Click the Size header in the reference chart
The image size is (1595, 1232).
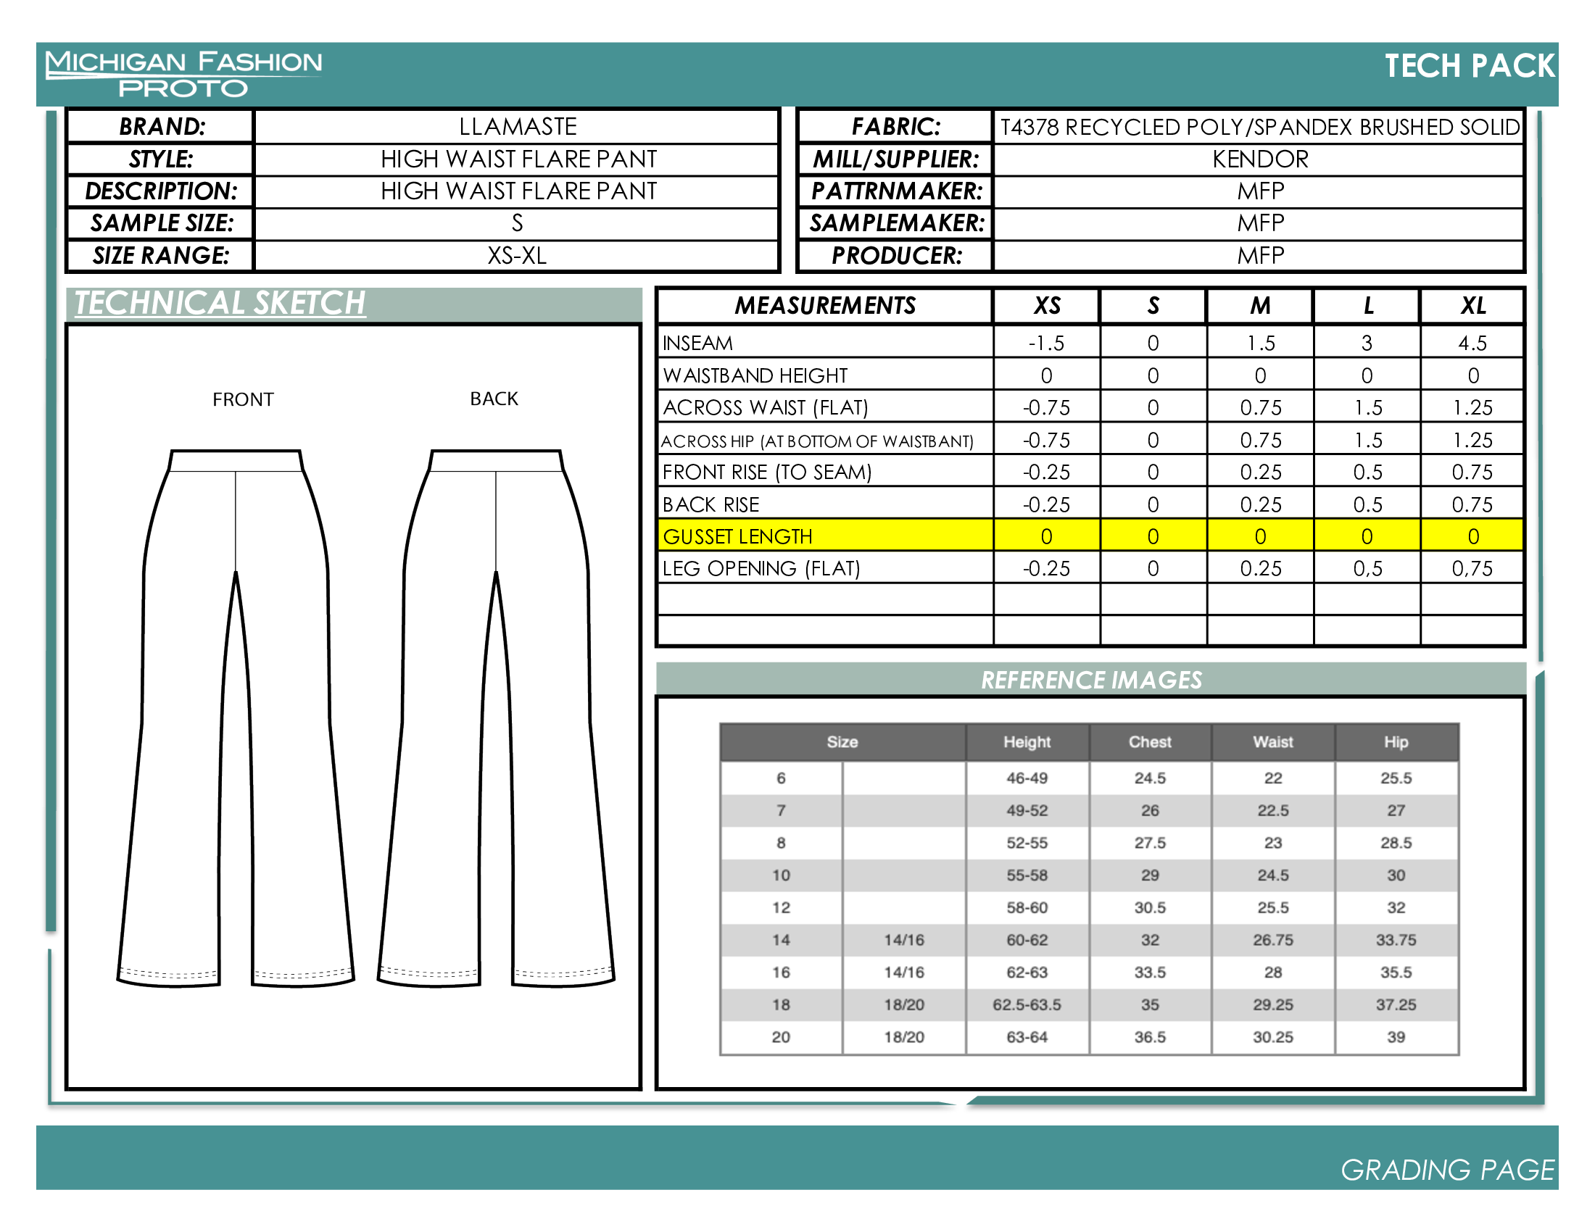842,741
